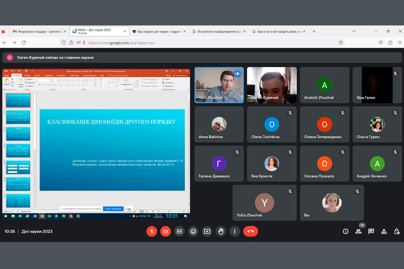This screenshot has height=269, width=404.
Task: Click Anna Bakhina profile photo
Action: (219, 124)
